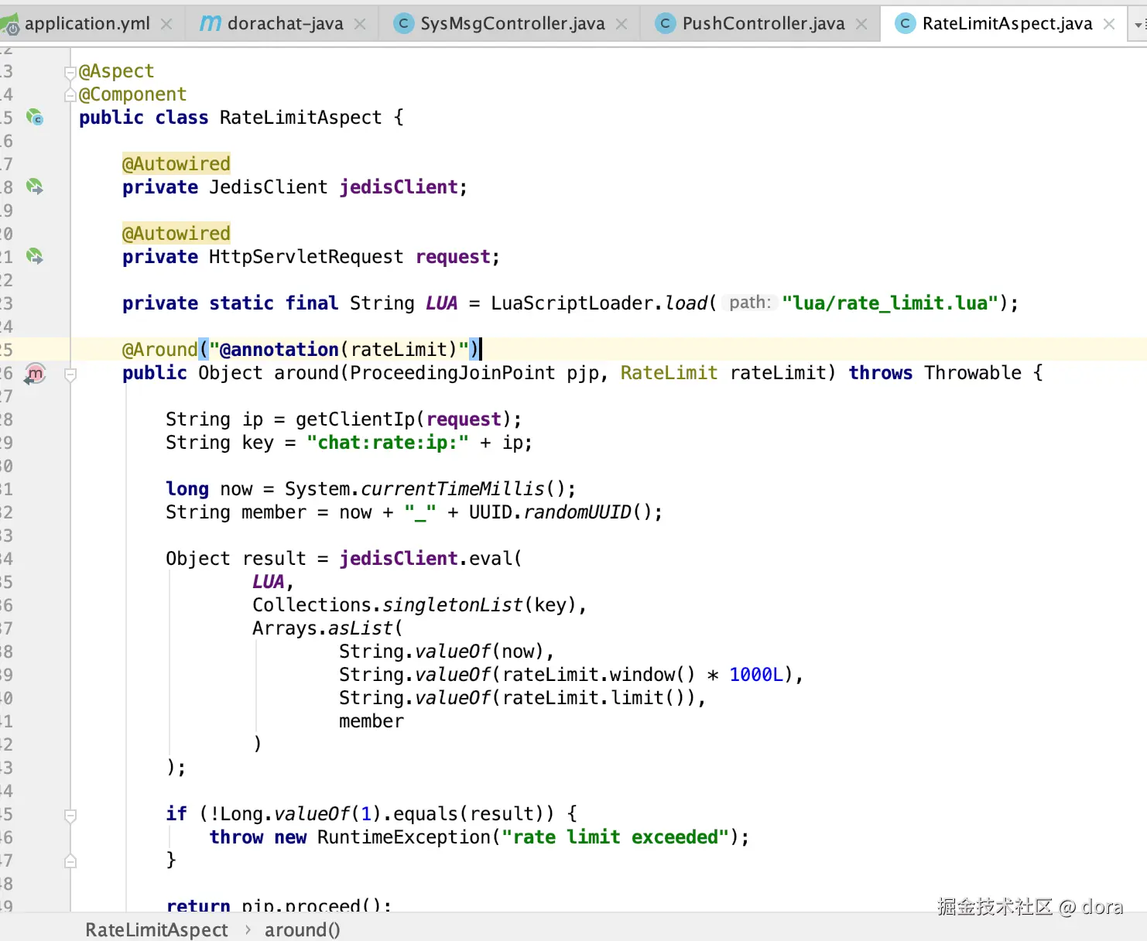Collapse annotations at @Aspect fold marker
This screenshot has width=1147, height=941.
pos(70,72)
